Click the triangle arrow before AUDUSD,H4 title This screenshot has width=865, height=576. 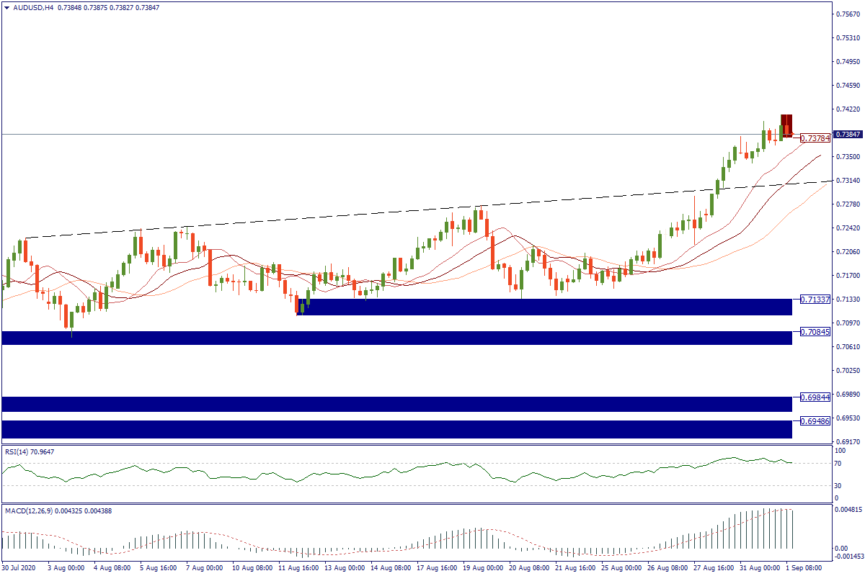pyautogui.click(x=6, y=8)
